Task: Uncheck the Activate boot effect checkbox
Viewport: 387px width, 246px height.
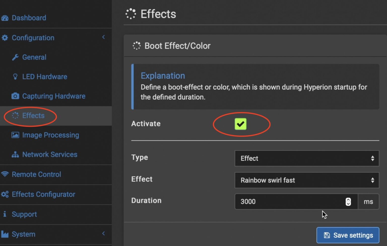Action: [240, 124]
